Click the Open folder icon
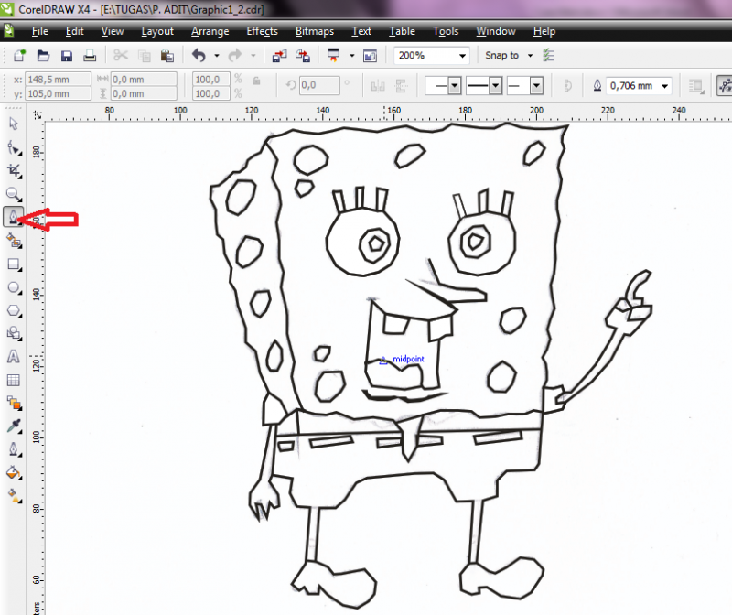This screenshot has width=732, height=615. click(x=43, y=56)
